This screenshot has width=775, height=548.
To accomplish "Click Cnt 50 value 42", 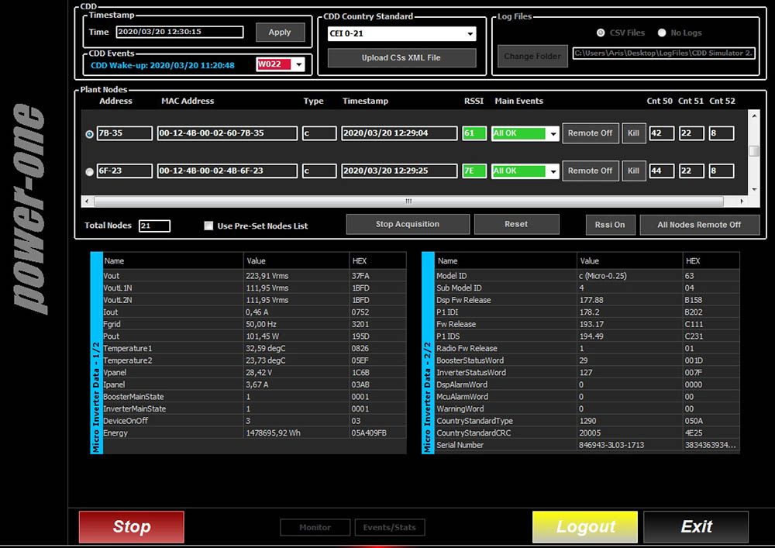I will pyautogui.click(x=661, y=133).
